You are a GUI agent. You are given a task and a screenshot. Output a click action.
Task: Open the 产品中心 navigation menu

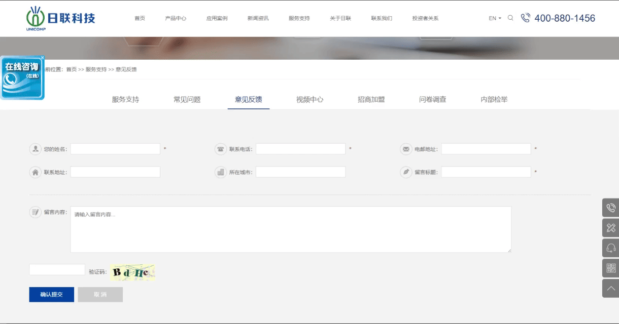point(176,18)
